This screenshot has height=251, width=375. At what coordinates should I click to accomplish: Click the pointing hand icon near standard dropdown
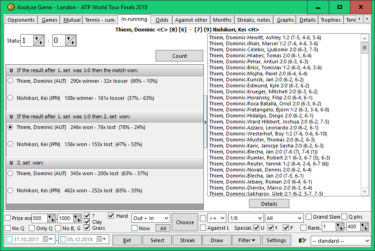[x=303, y=240]
